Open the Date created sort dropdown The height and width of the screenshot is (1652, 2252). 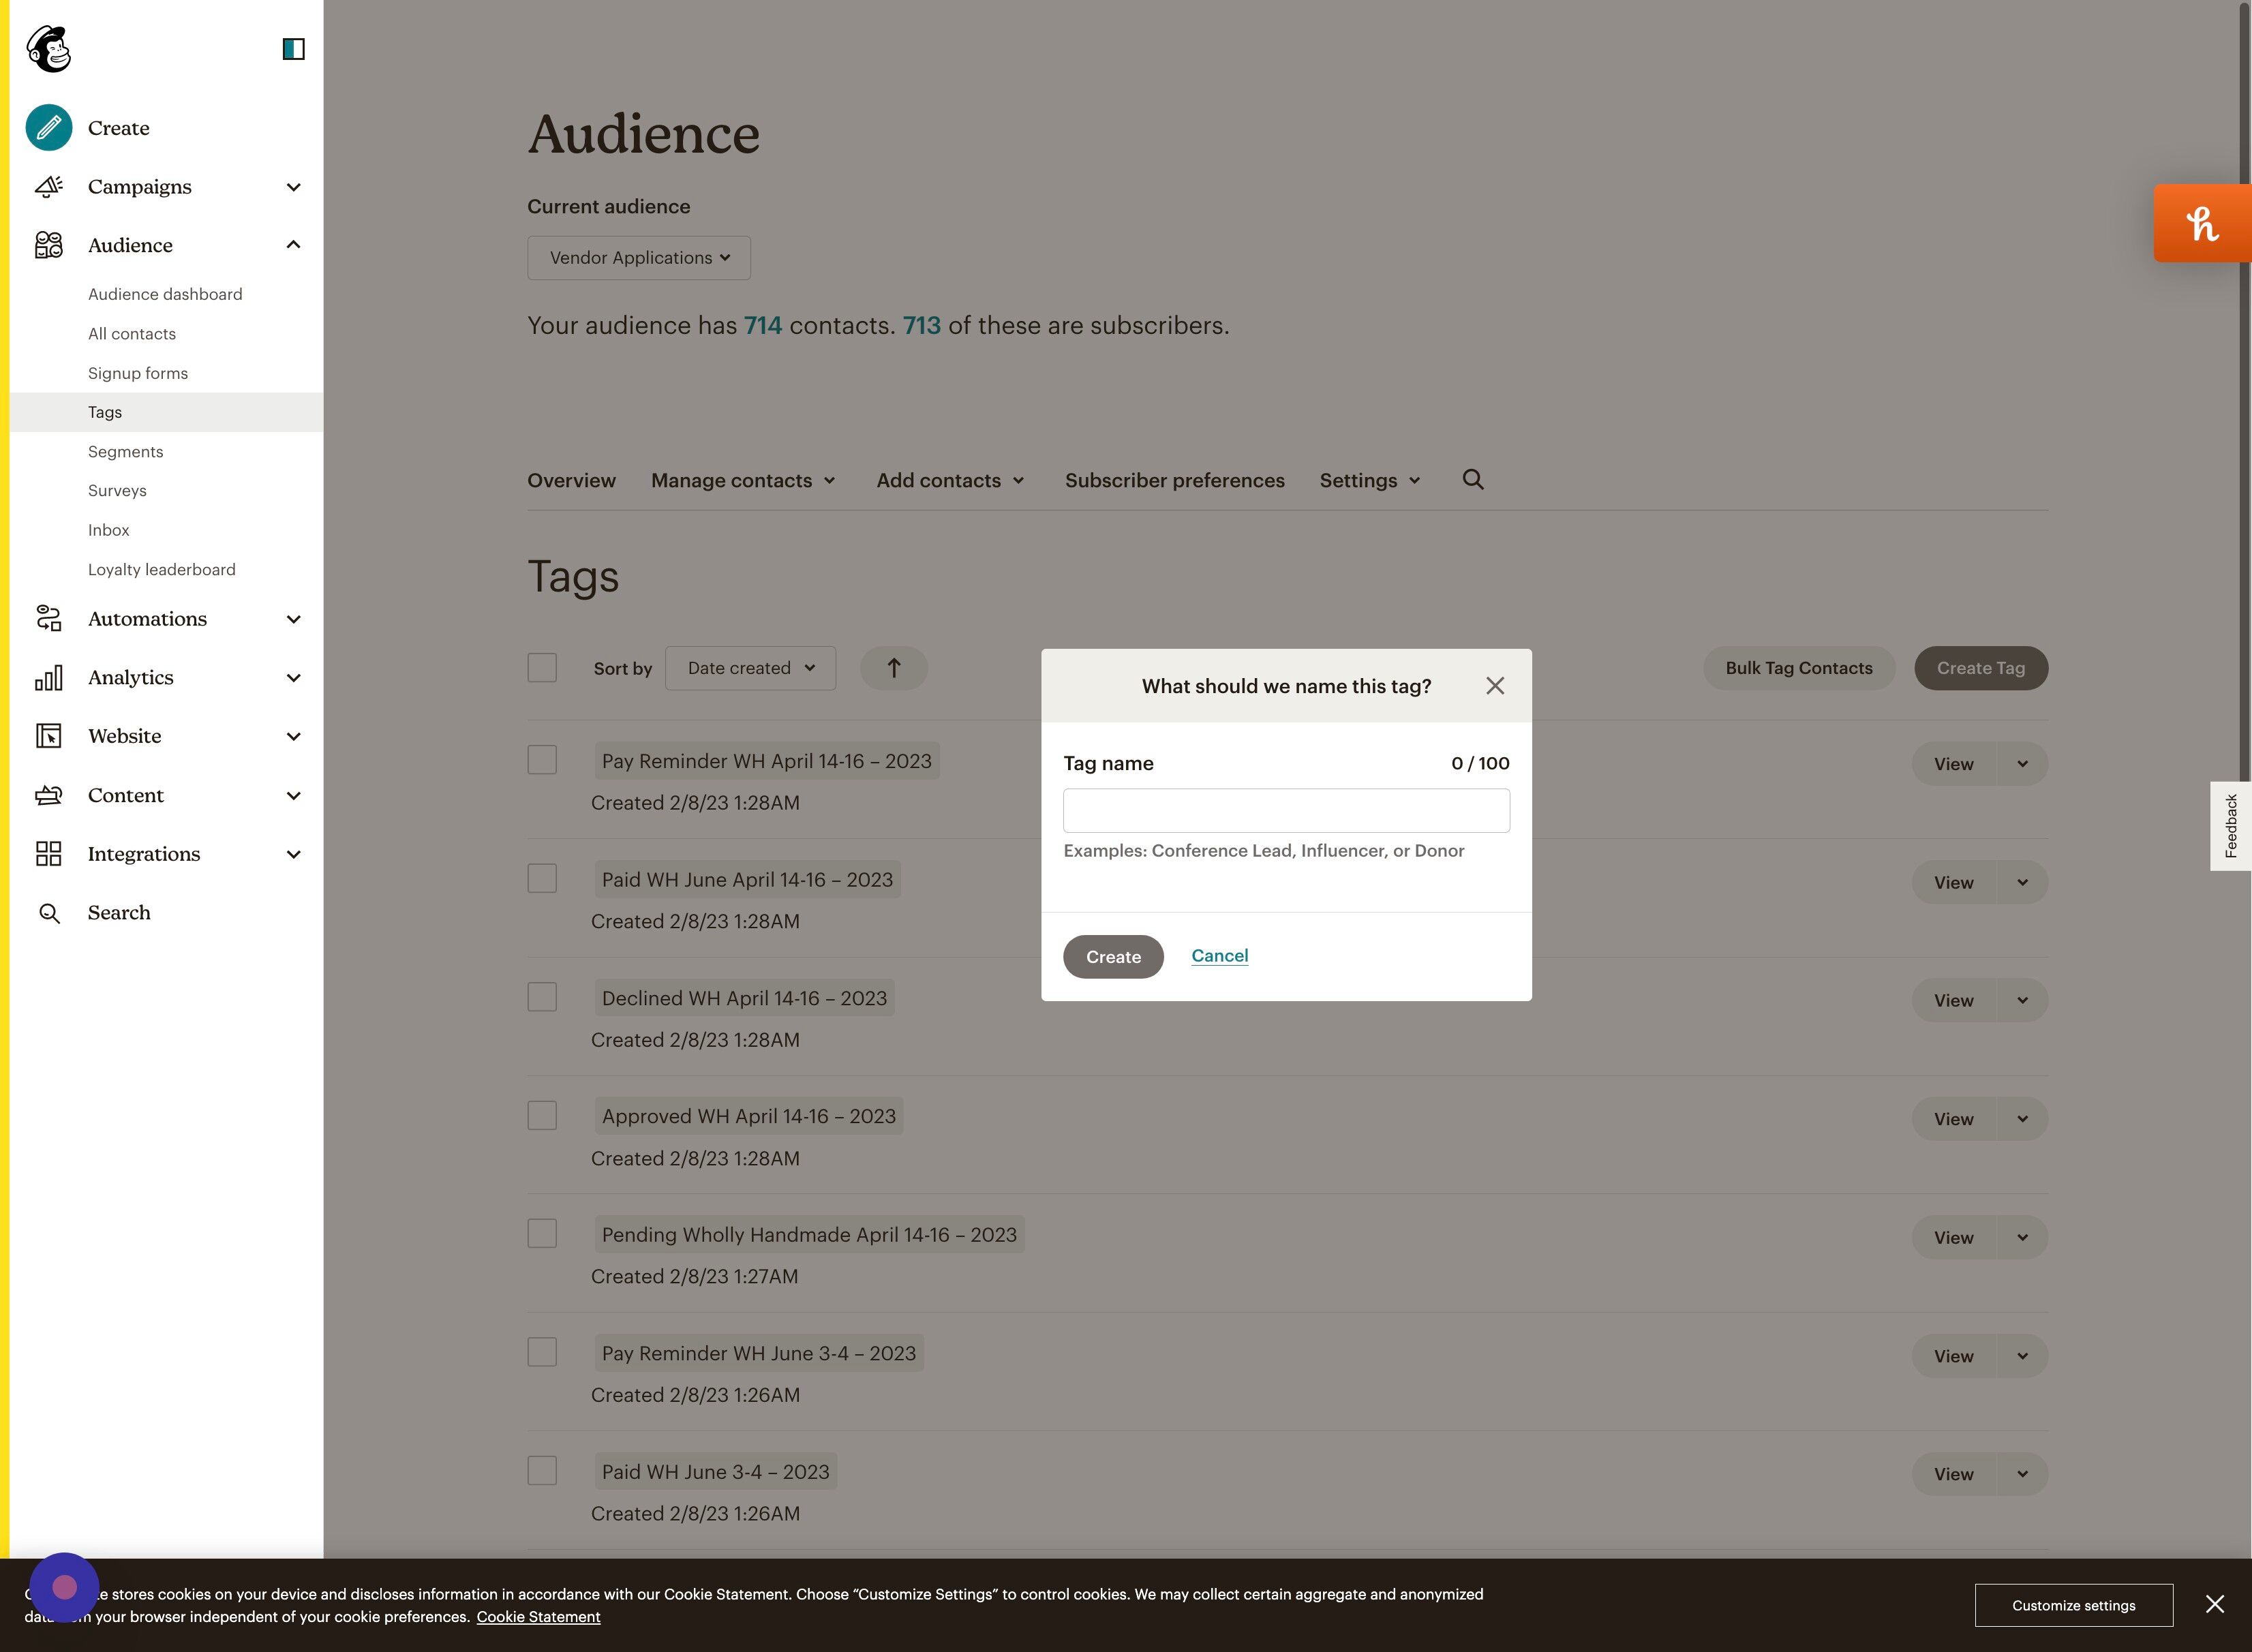click(x=749, y=668)
